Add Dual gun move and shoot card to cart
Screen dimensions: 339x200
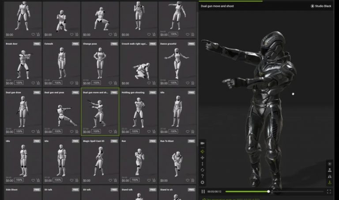click(116, 132)
